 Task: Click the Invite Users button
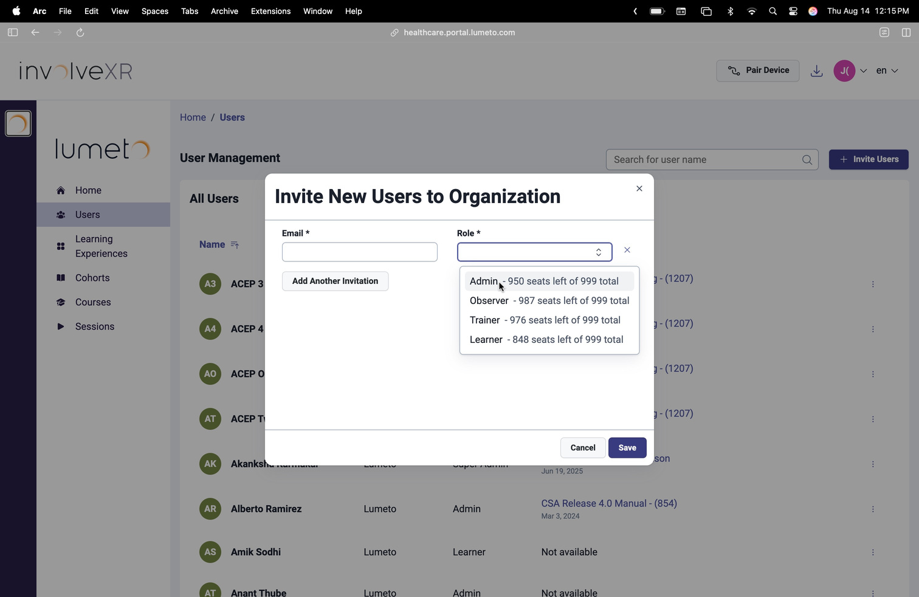(869, 159)
